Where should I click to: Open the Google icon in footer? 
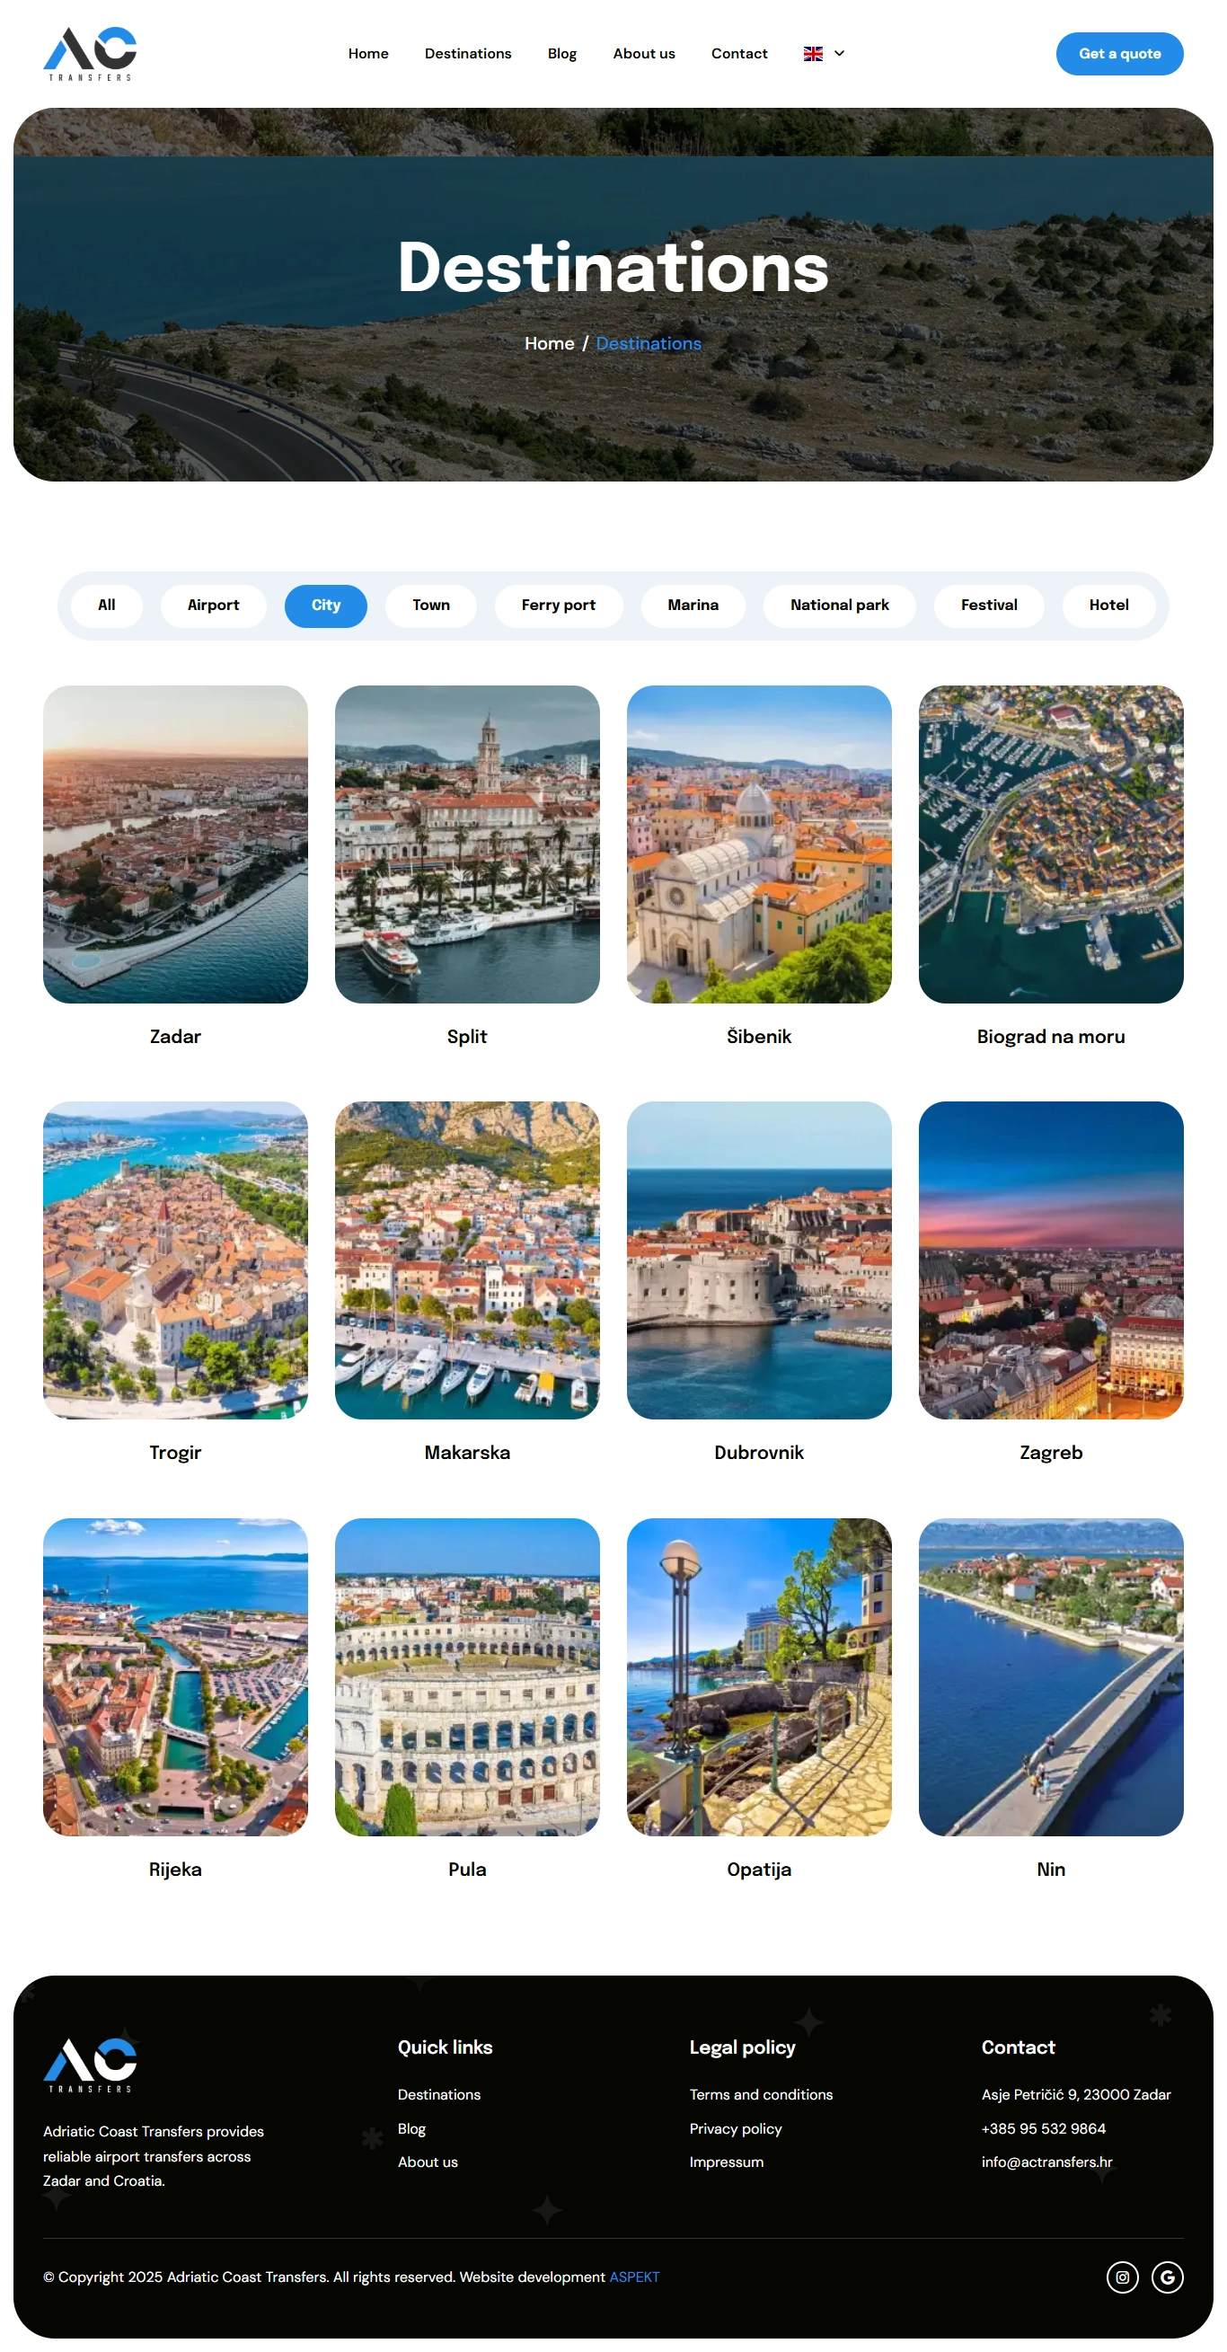tap(1167, 2277)
